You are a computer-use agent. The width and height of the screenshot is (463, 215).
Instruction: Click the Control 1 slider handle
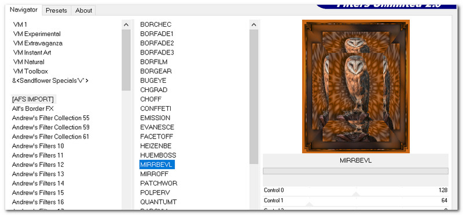(309, 204)
